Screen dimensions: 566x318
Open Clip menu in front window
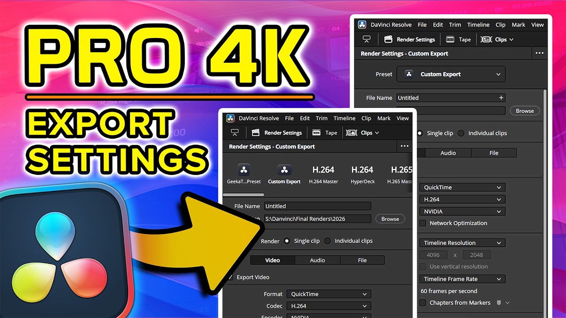click(x=366, y=118)
